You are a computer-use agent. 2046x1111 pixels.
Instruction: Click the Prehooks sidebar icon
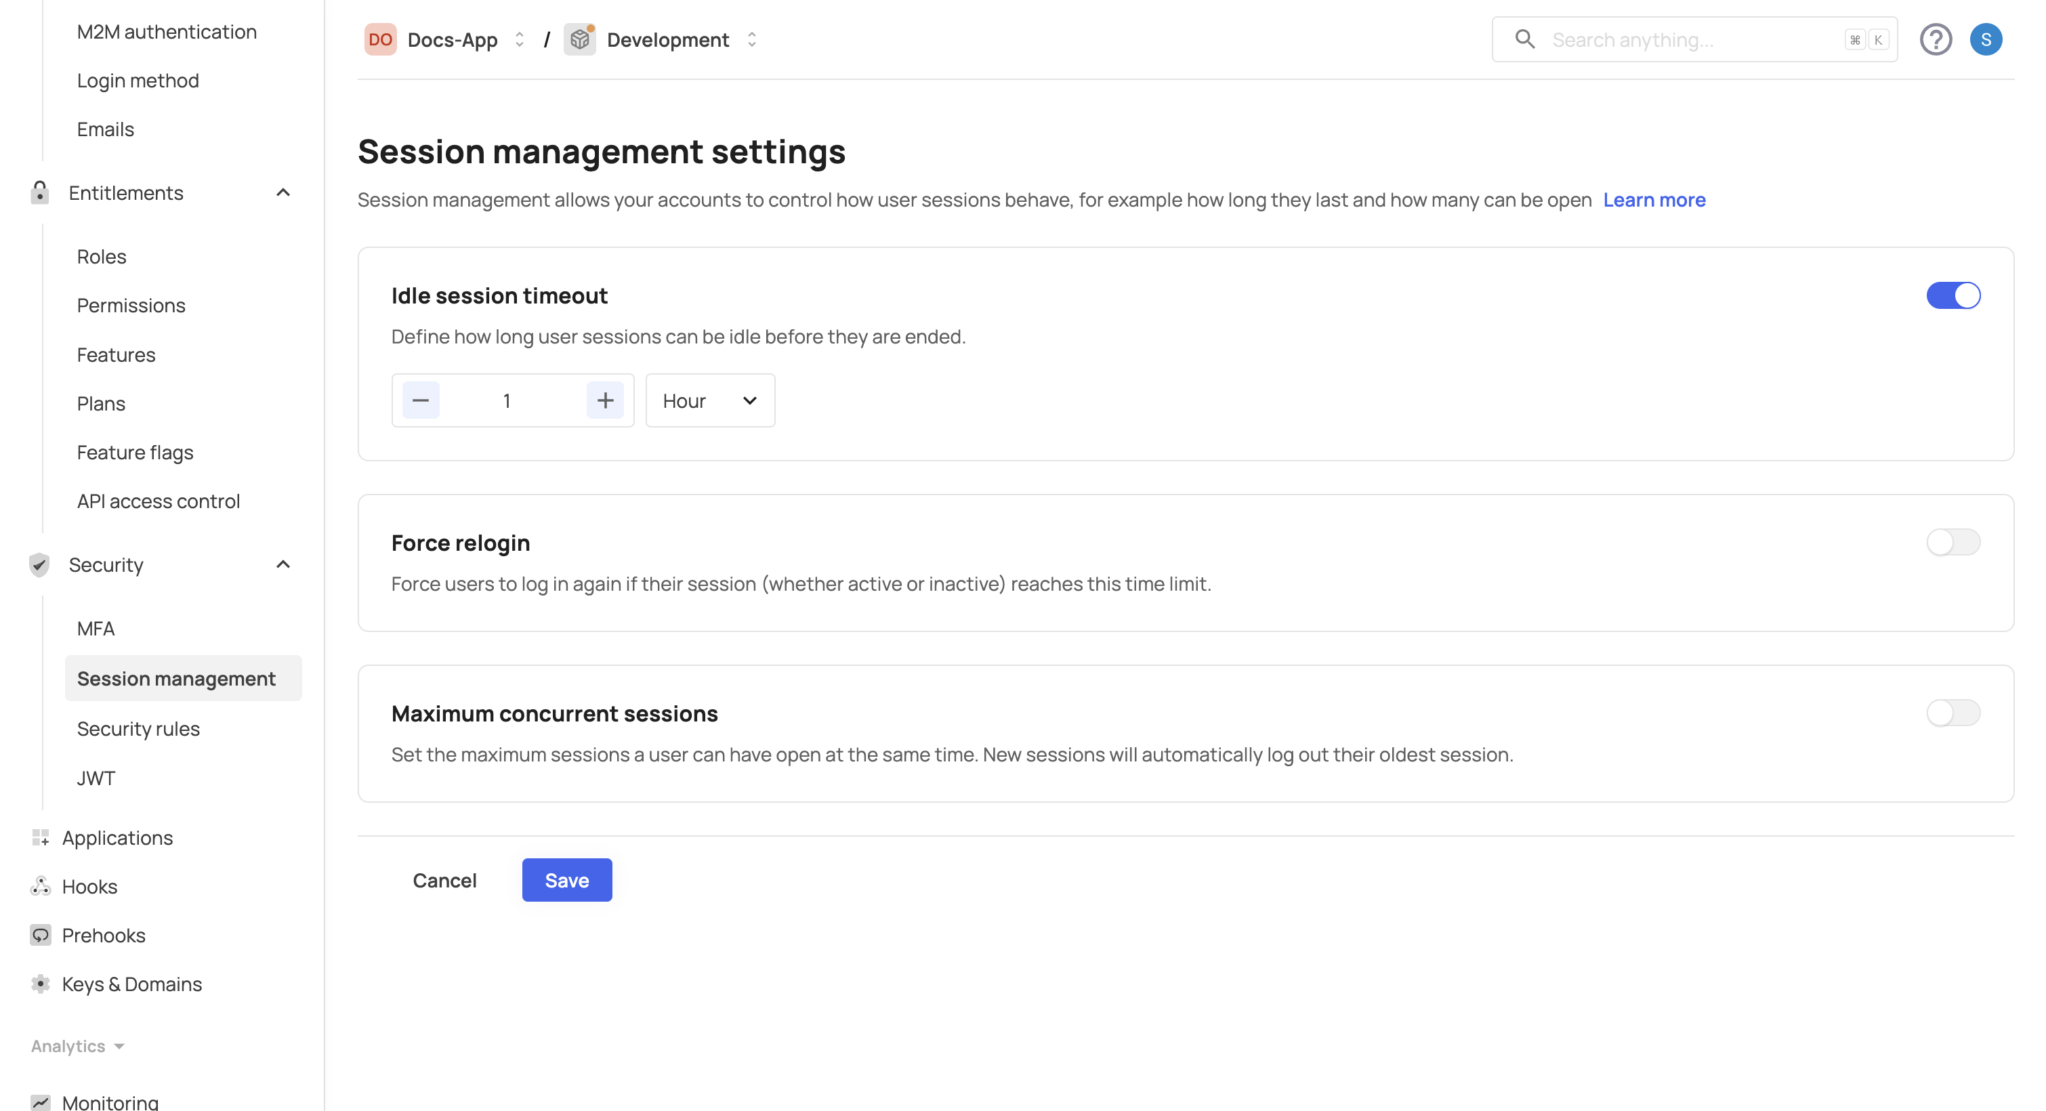click(x=41, y=935)
